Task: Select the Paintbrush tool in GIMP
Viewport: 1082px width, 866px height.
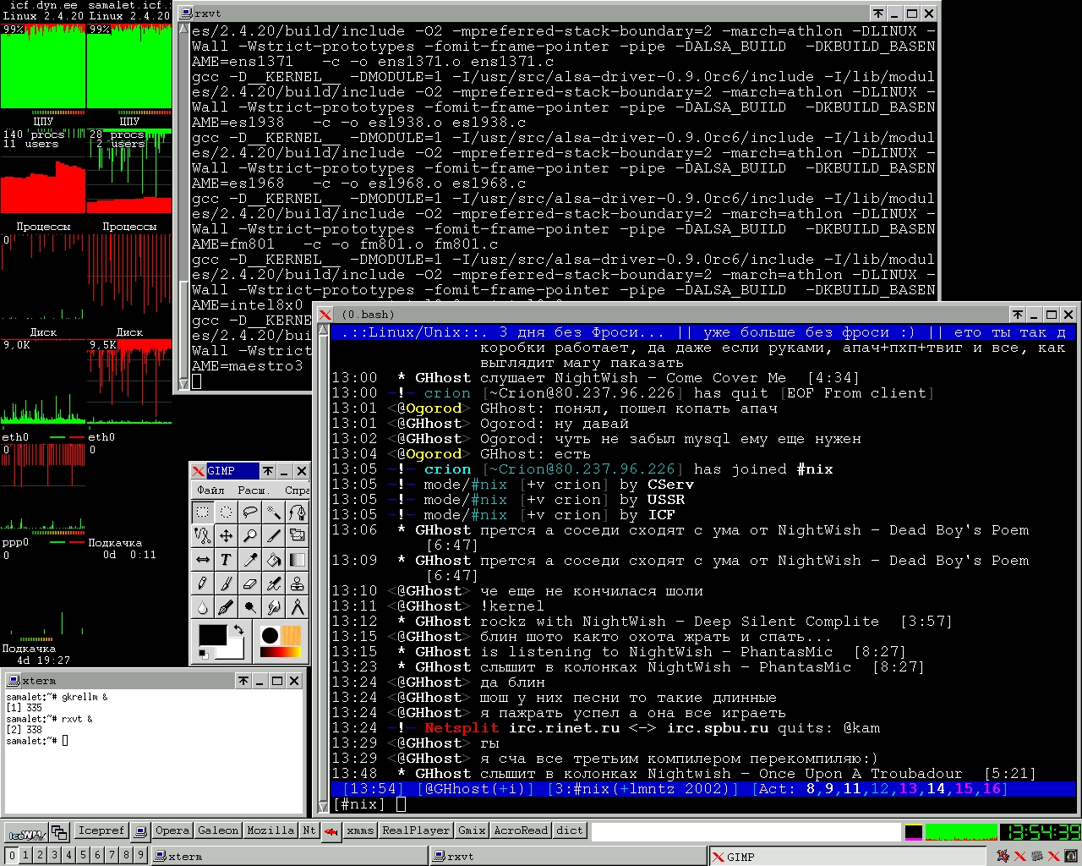Action: tap(227, 583)
